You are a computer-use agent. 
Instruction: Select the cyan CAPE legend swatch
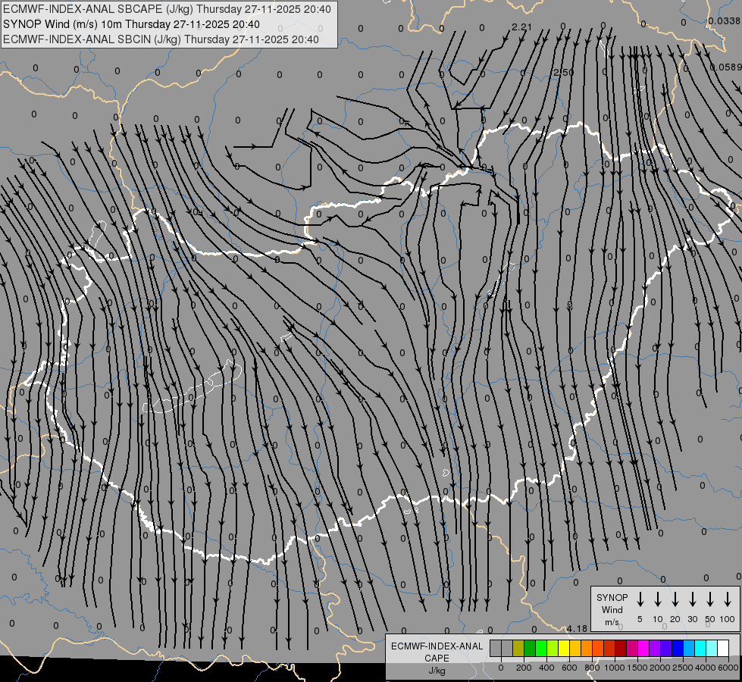[x=700, y=648]
